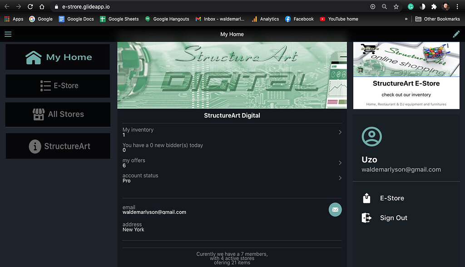Click the envelope icon next to email
Screen dimensions: 465x267
[x=335, y=209]
